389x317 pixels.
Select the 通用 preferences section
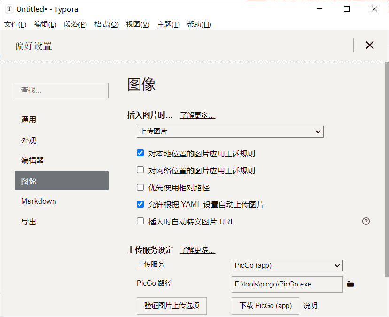61,120
